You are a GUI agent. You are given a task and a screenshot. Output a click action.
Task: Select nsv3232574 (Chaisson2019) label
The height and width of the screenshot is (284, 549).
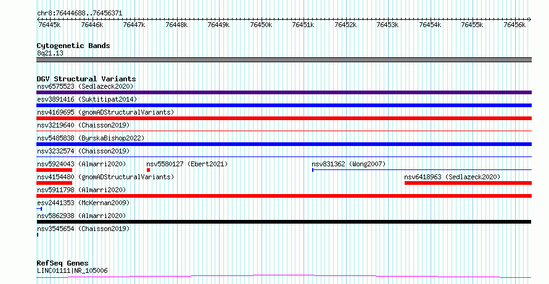(83, 151)
